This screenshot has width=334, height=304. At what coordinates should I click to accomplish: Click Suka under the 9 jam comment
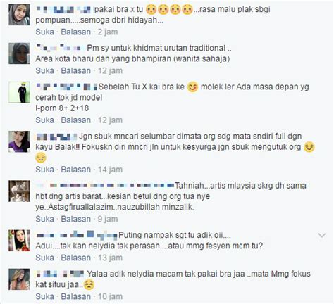point(44,219)
